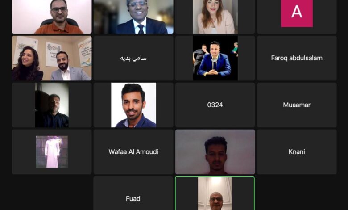Image resolution: width=348 pixels, height=210 pixels.
Task: Click the Faroq abdulsalam participant tile
Action: point(297,58)
